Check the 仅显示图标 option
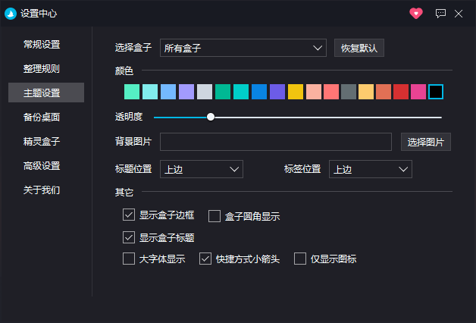476x323 pixels. [300, 259]
